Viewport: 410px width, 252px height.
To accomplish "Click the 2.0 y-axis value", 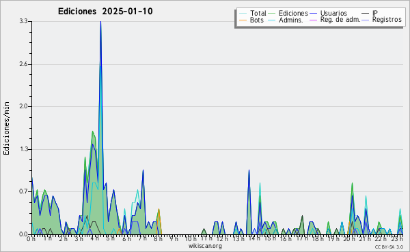I will [x=23, y=106].
